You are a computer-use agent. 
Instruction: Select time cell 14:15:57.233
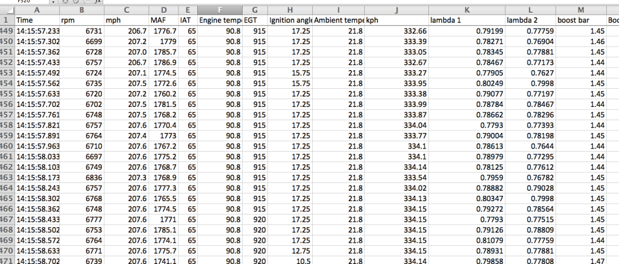[38, 31]
